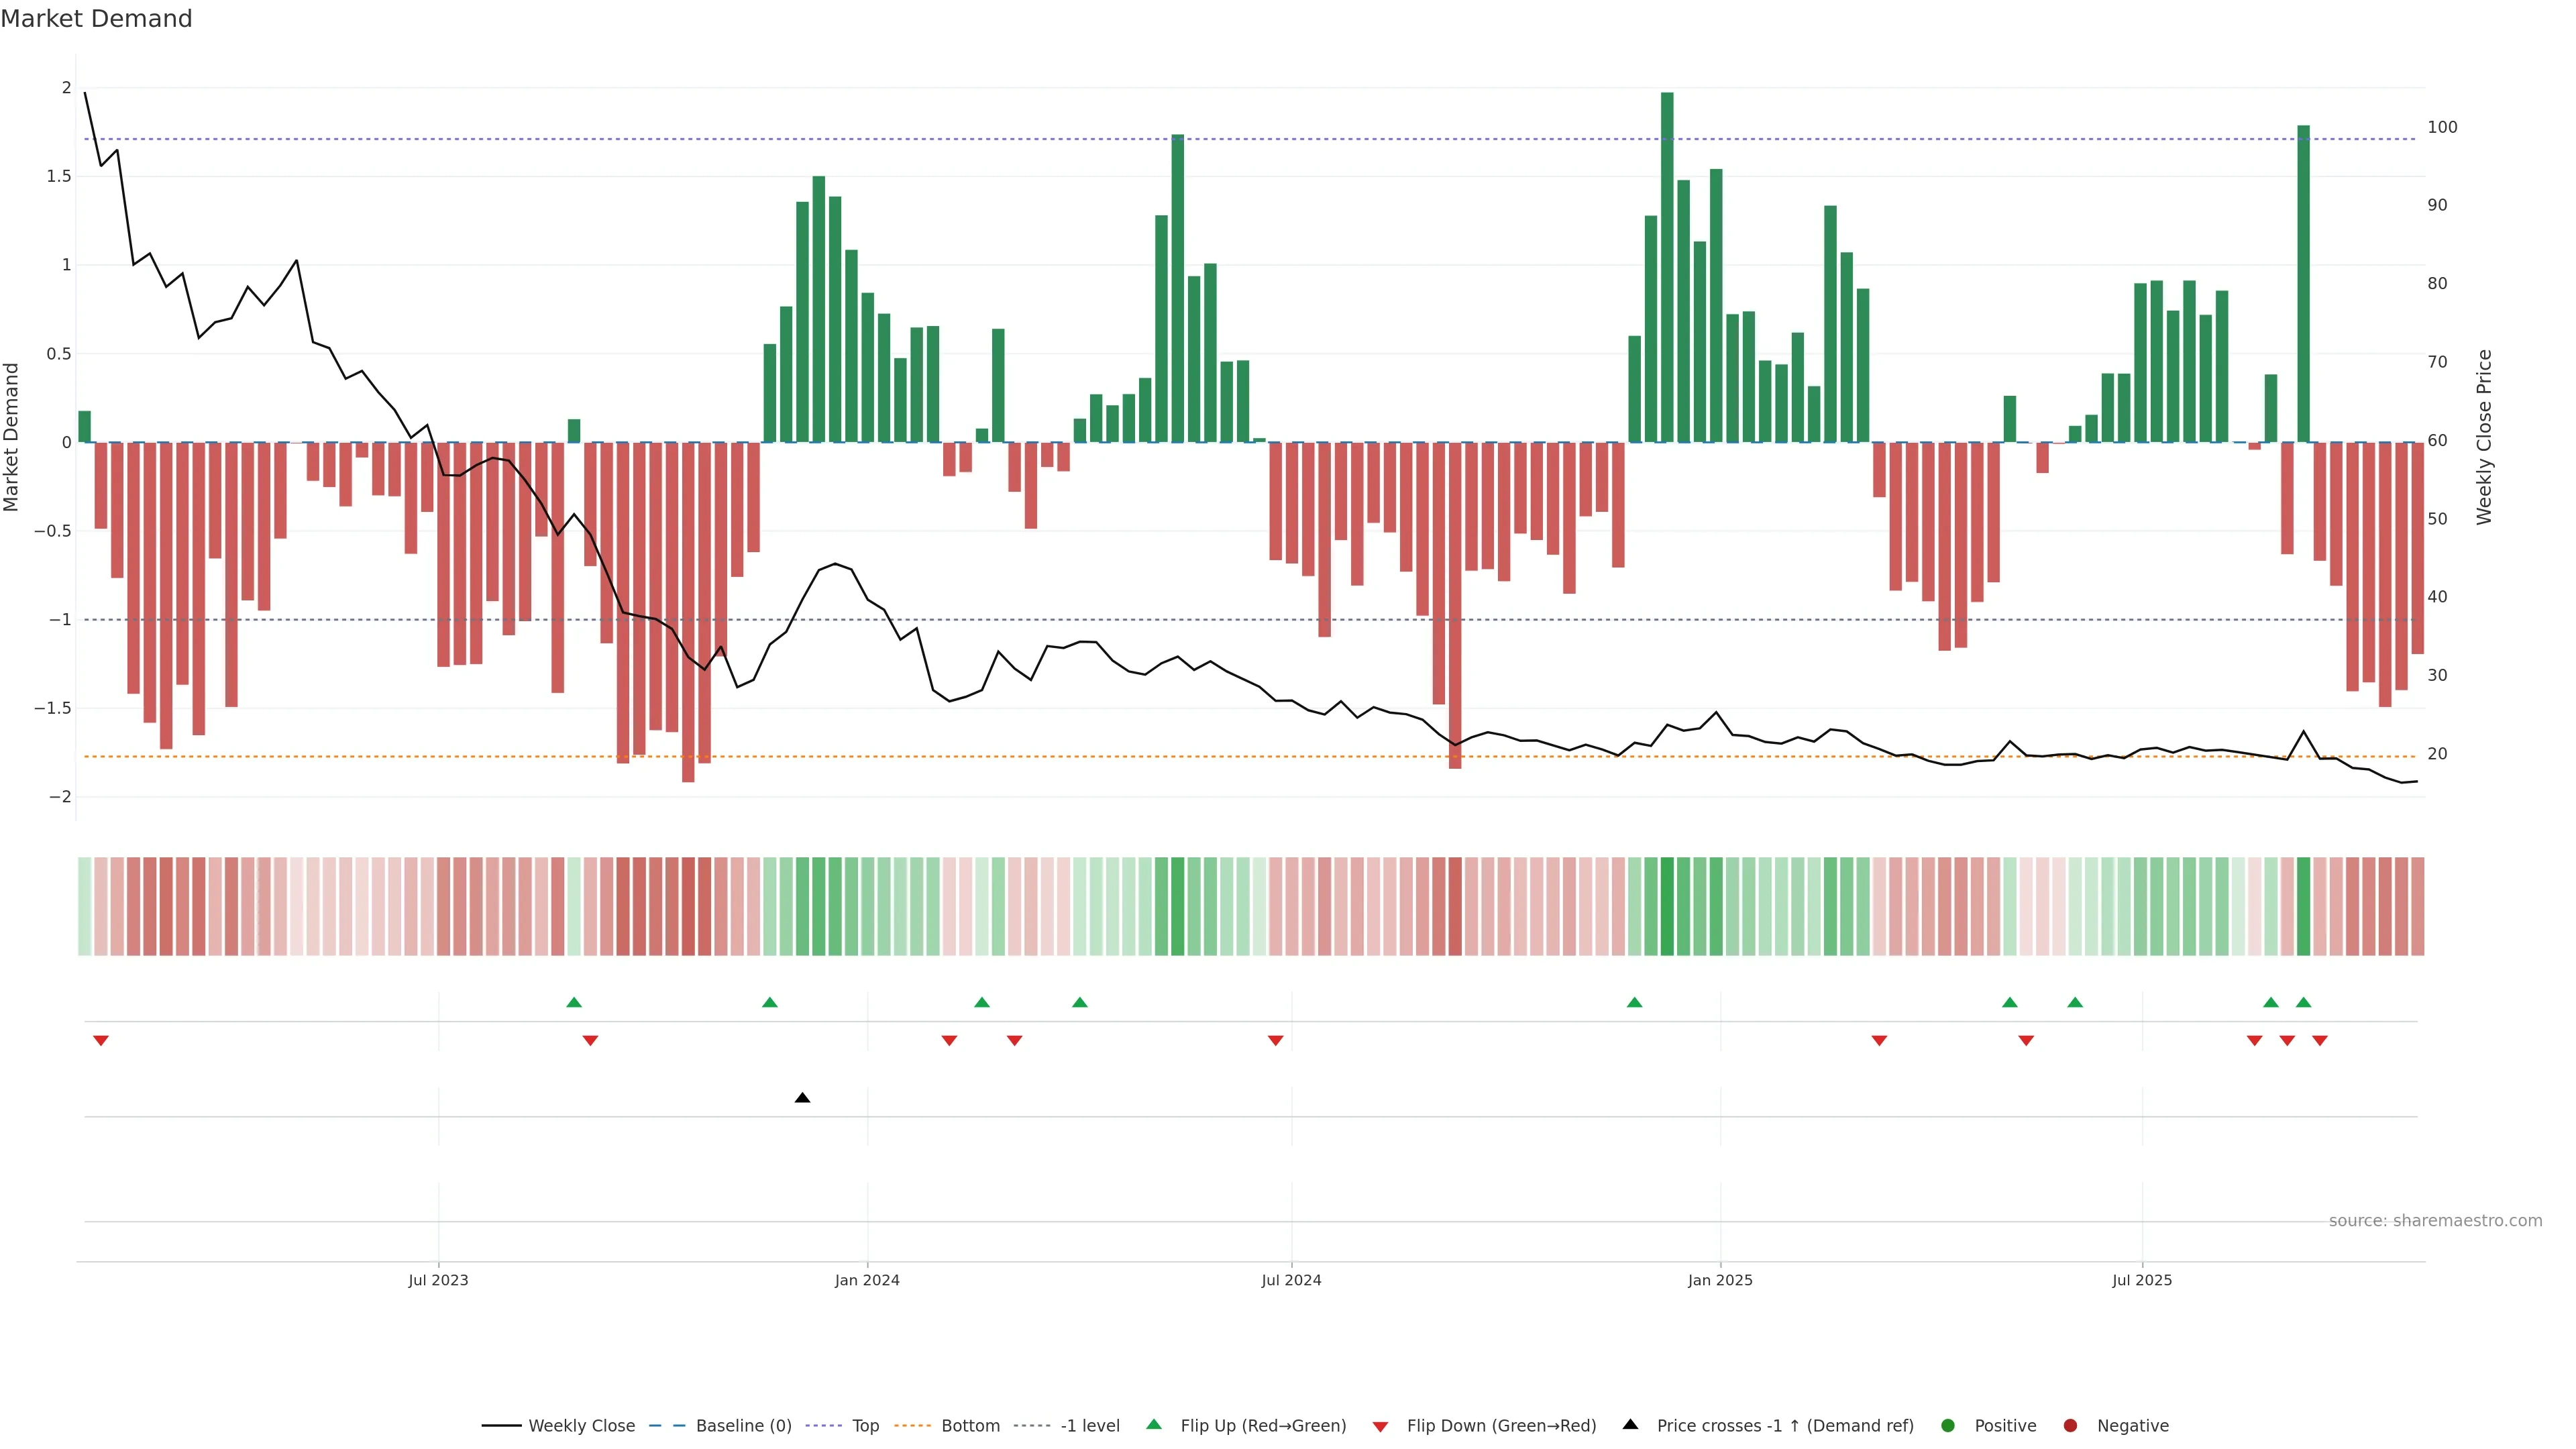This screenshot has height=1449, width=2576.
Task: Click the Weekly Close legend line icon
Action: pos(501,1426)
